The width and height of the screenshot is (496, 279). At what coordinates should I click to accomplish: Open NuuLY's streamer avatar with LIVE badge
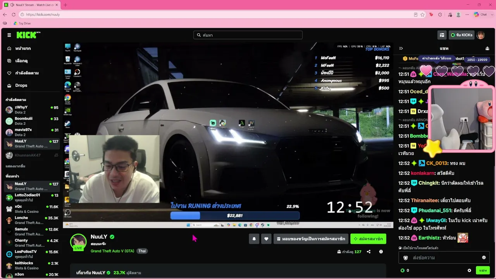pyautogui.click(x=78, y=242)
